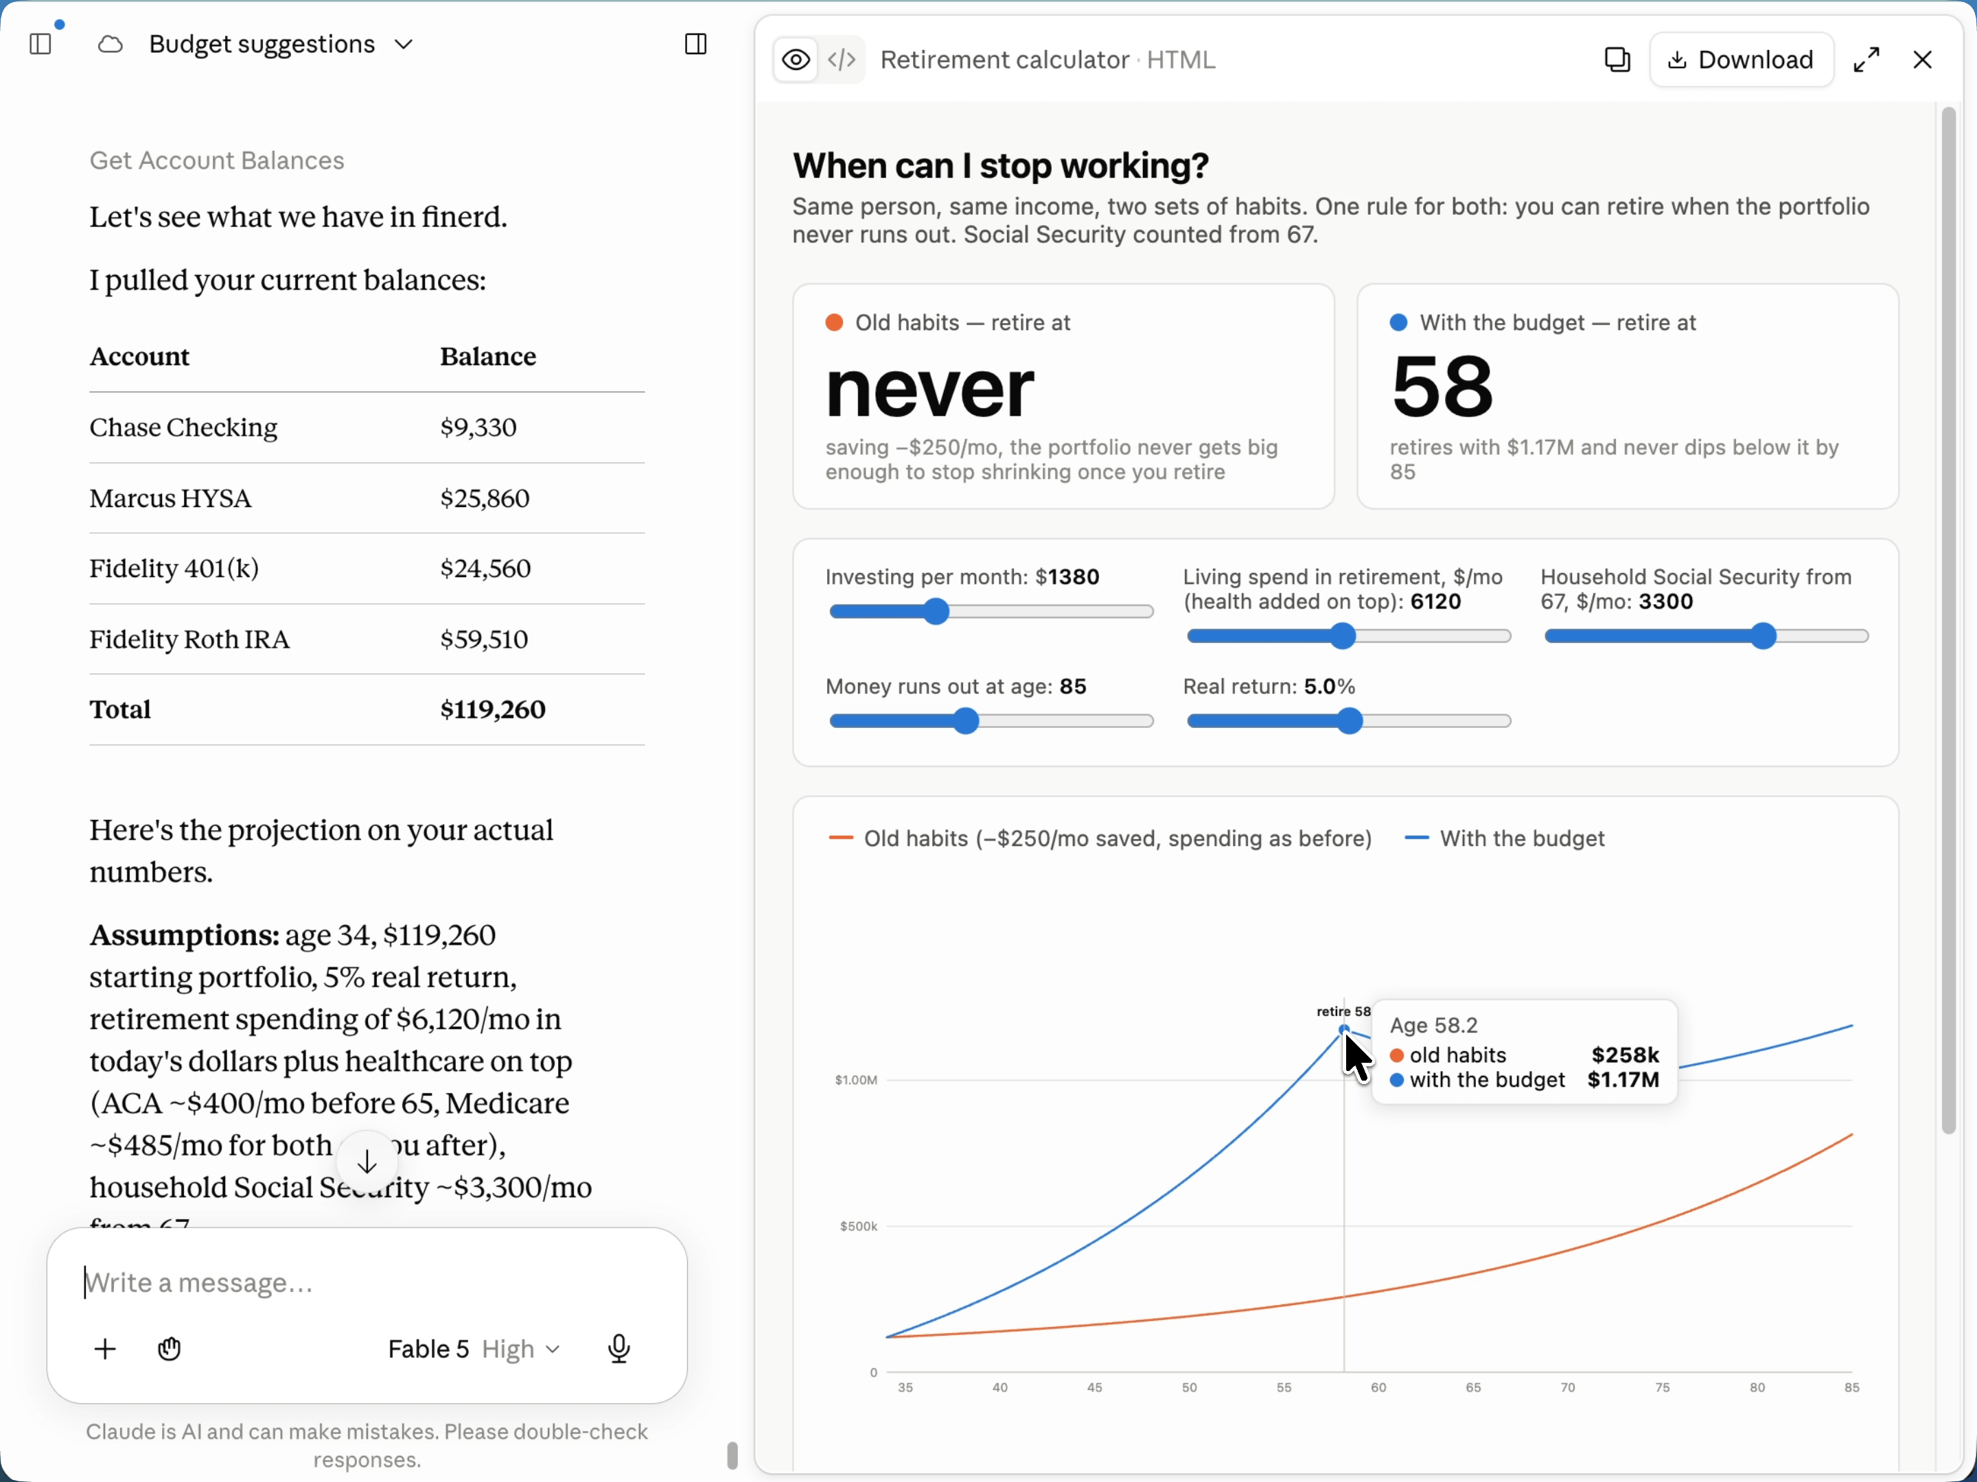
Task: Click the hand icon in the message box
Action: coord(169,1349)
